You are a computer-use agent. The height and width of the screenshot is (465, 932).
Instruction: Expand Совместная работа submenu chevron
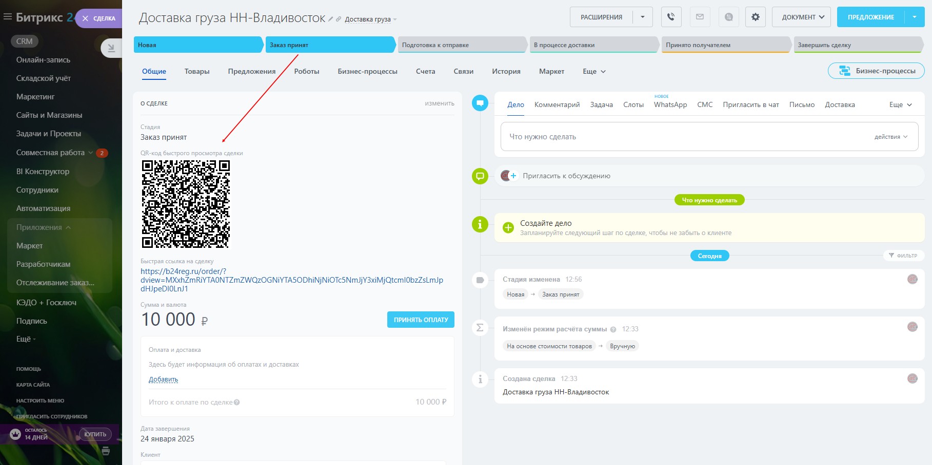coord(91,153)
